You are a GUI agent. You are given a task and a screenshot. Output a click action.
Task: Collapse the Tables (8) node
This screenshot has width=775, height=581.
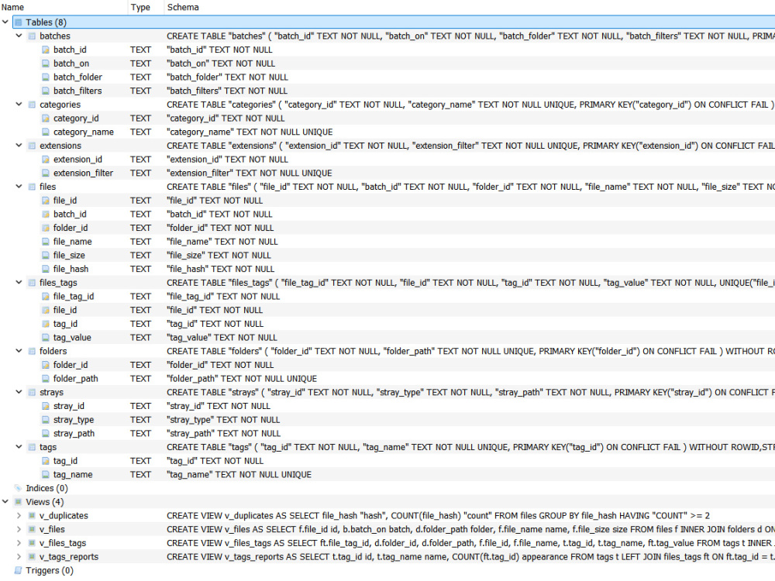click(5, 22)
